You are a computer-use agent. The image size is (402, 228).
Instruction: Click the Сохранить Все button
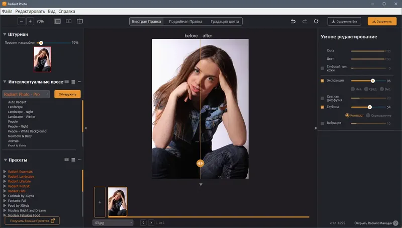click(x=344, y=21)
